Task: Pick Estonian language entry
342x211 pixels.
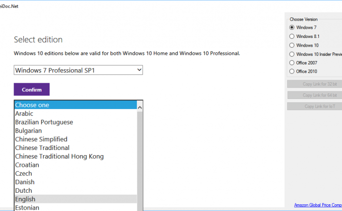Action: click(x=76, y=207)
